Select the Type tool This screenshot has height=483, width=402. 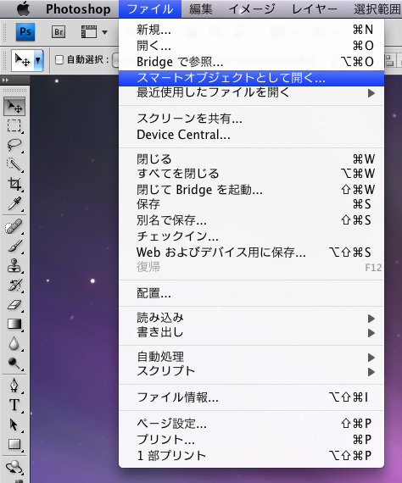coord(14,405)
